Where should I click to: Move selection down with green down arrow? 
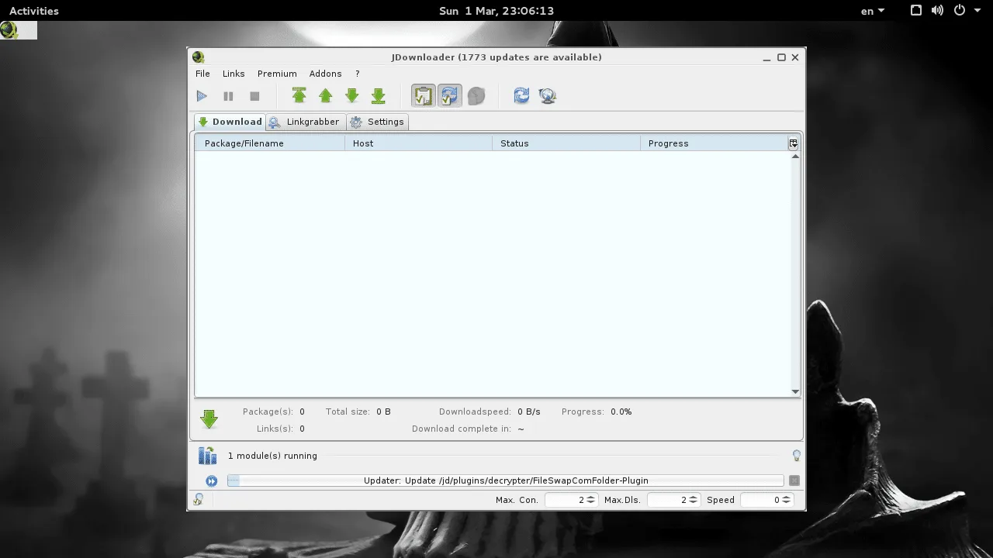click(352, 95)
